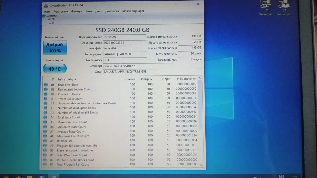Open the Редагувати menu

(x=61, y=11)
